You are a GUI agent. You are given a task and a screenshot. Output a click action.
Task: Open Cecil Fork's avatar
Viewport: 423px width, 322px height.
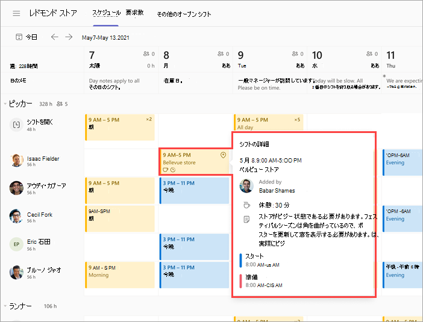point(16,216)
